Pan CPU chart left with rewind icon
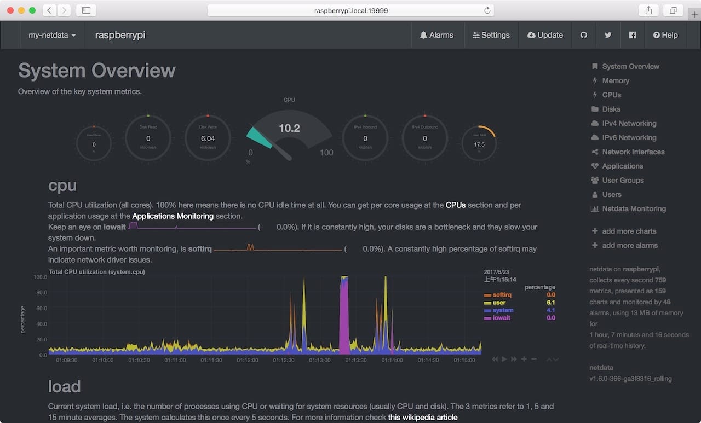 click(495, 359)
